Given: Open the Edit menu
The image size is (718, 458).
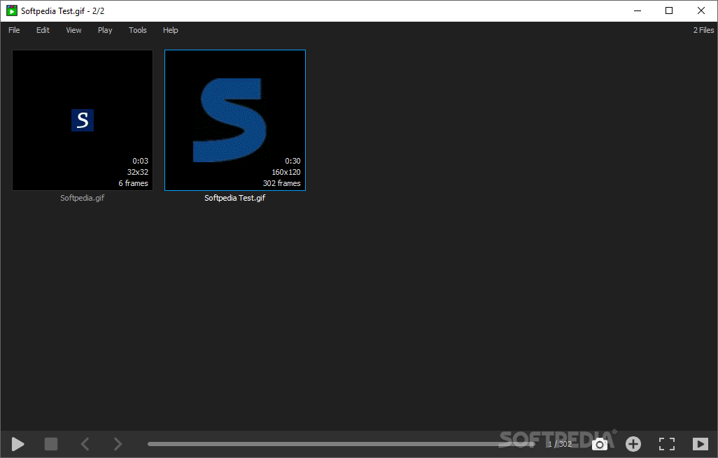Looking at the screenshot, I should (43, 30).
